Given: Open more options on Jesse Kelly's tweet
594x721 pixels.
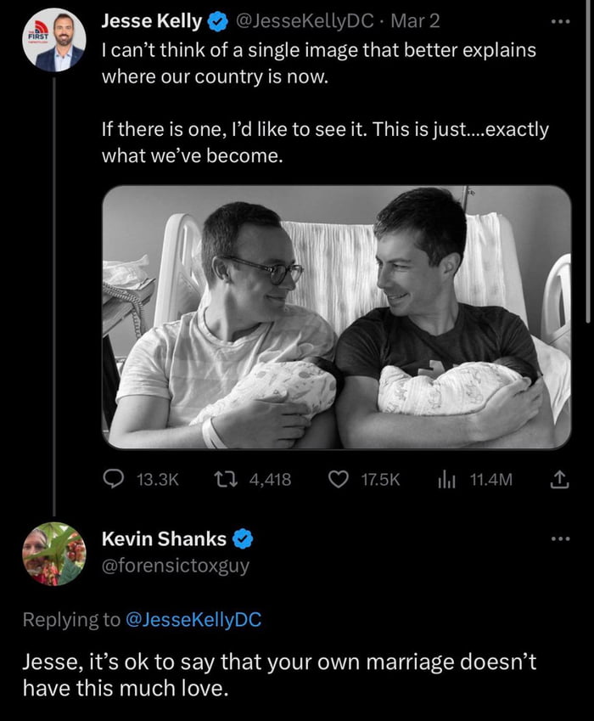Looking at the screenshot, I should [558, 20].
